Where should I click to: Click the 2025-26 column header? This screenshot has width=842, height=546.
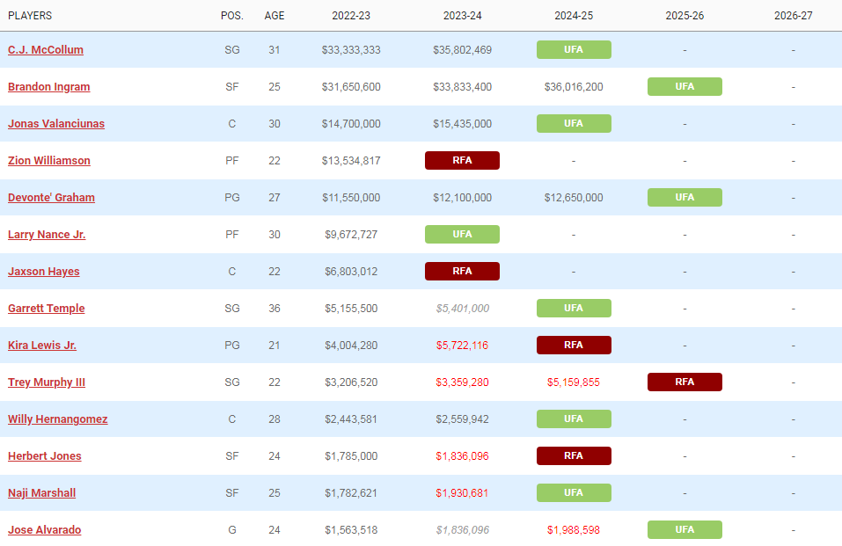tap(685, 16)
